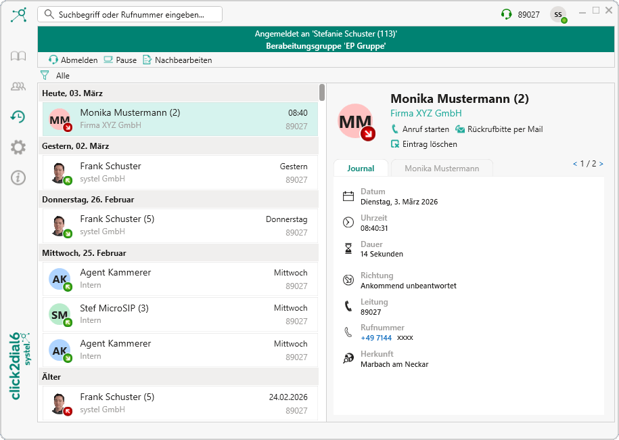Click the filter funnel icon
This screenshot has width=619, height=440.
tap(45, 76)
